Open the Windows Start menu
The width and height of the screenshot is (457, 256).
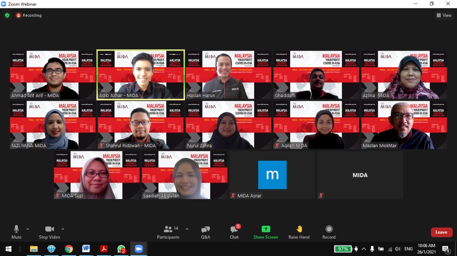click(8, 249)
